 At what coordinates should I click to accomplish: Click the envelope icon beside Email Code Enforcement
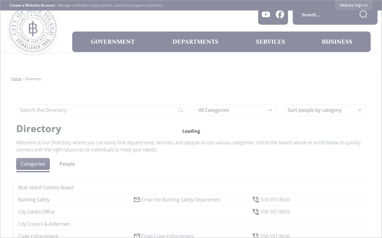point(137,236)
